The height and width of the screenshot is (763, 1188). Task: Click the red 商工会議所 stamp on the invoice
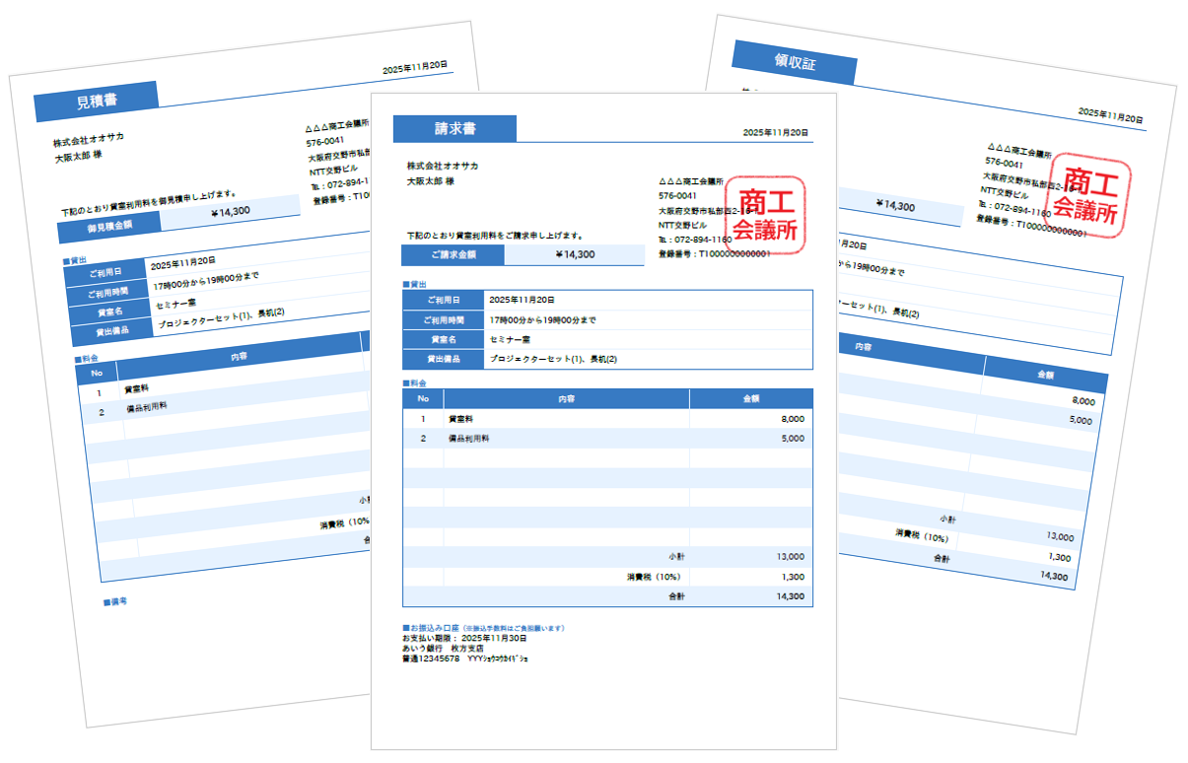tap(766, 217)
